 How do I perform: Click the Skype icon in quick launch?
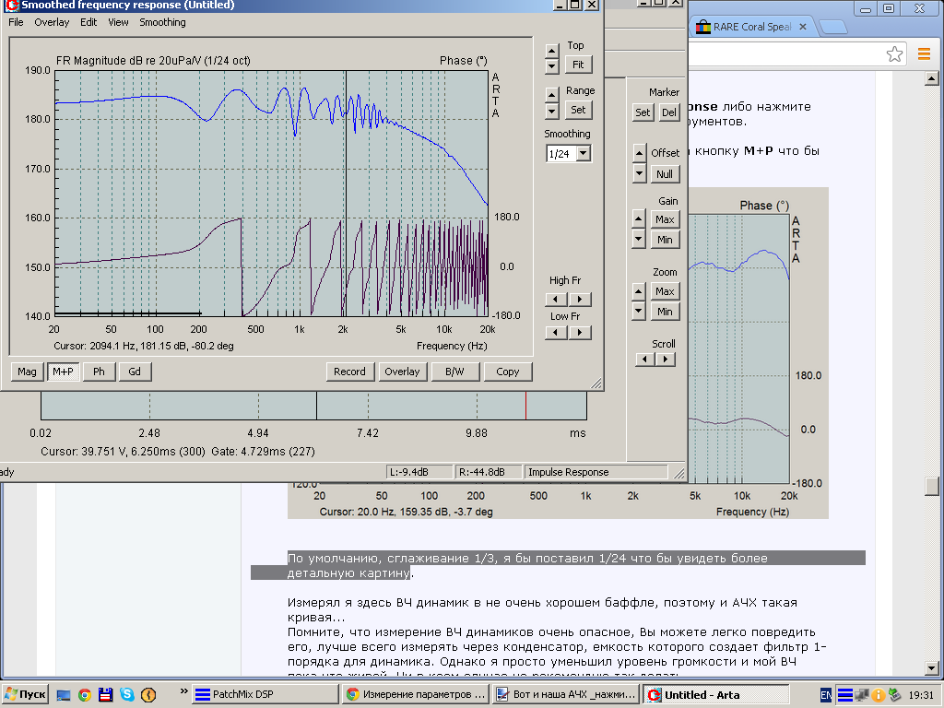click(x=126, y=694)
